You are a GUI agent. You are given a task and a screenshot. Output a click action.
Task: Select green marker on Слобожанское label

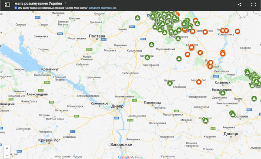[x=178, y=39]
